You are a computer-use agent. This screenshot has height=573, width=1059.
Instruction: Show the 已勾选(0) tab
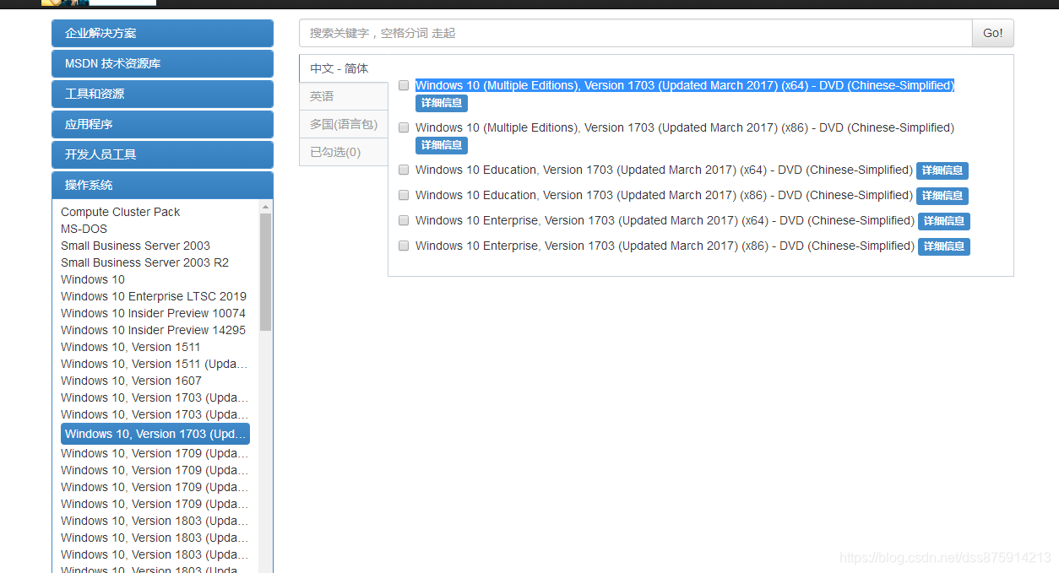(344, 152)
